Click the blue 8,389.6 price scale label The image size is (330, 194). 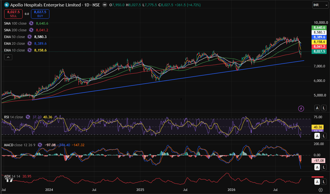319,37
